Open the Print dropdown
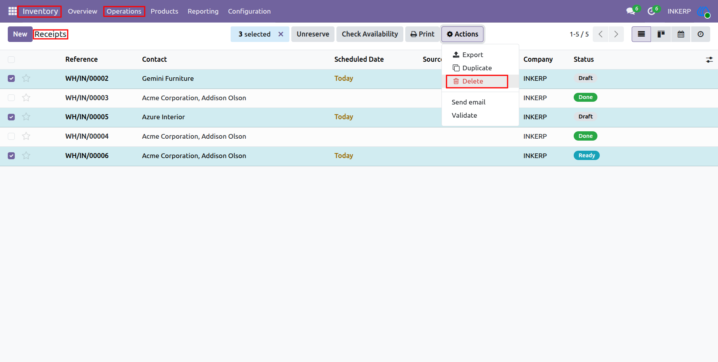Screen dimensions: 718x362 click(x=422, y=34)
